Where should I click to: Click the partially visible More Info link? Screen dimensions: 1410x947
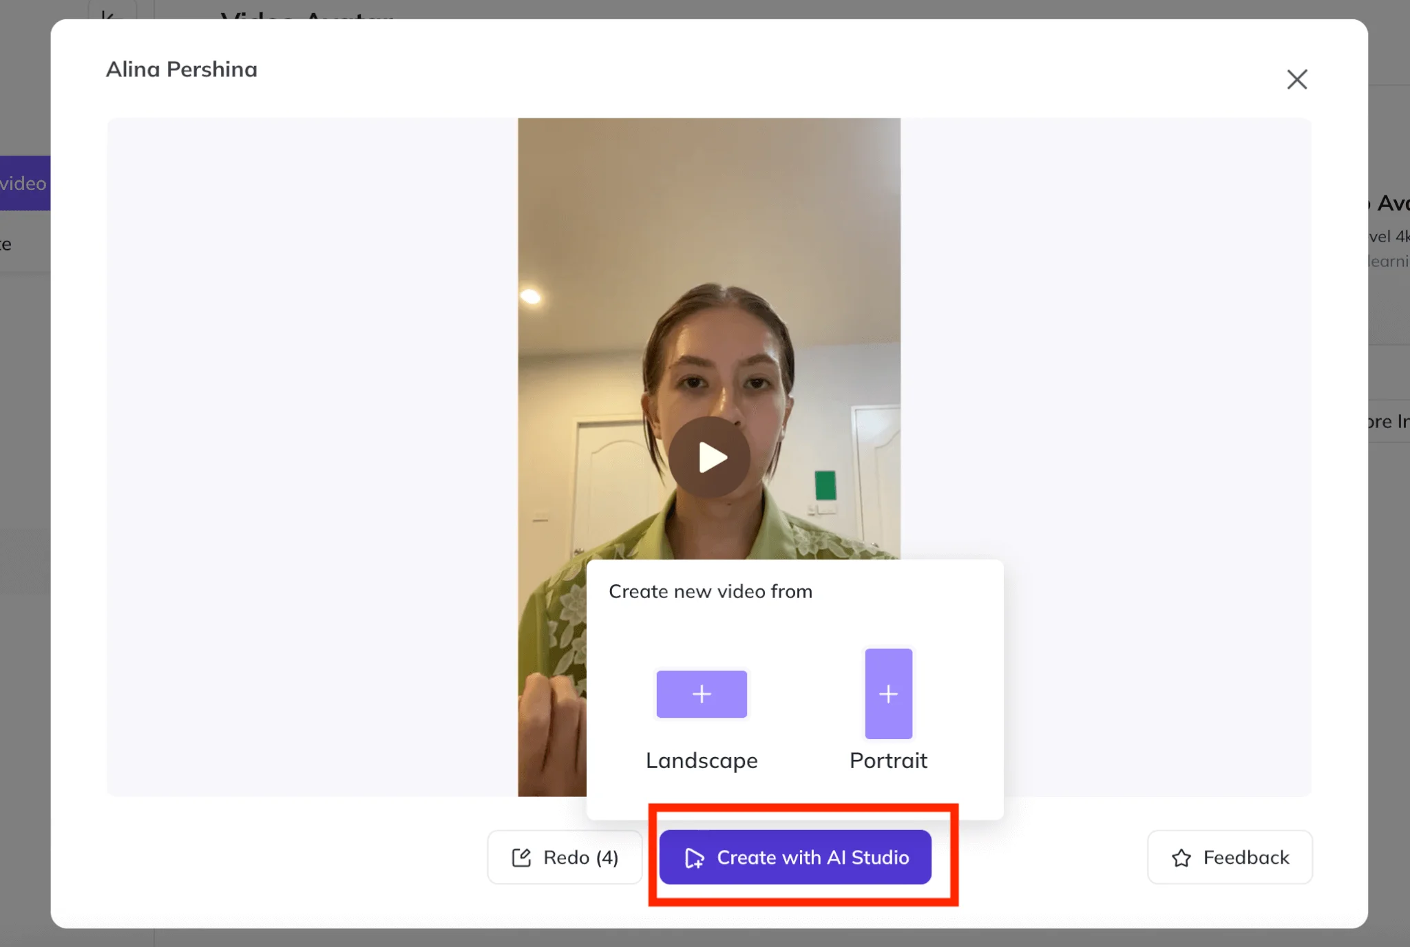[1388, 421]
